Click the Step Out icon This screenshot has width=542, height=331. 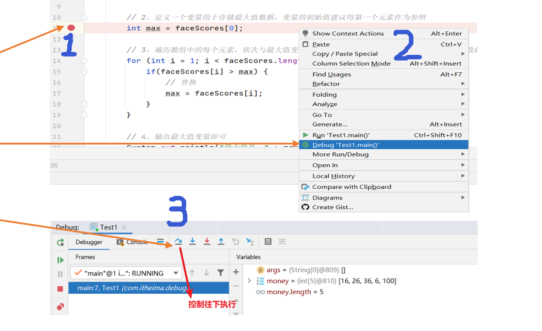point(221,242)
